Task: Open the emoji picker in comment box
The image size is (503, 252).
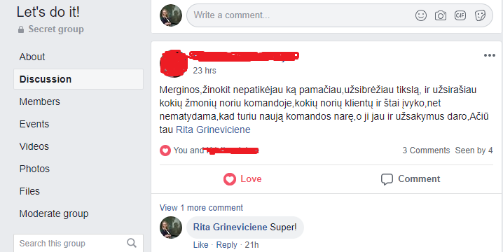Action: click(421, 15)
